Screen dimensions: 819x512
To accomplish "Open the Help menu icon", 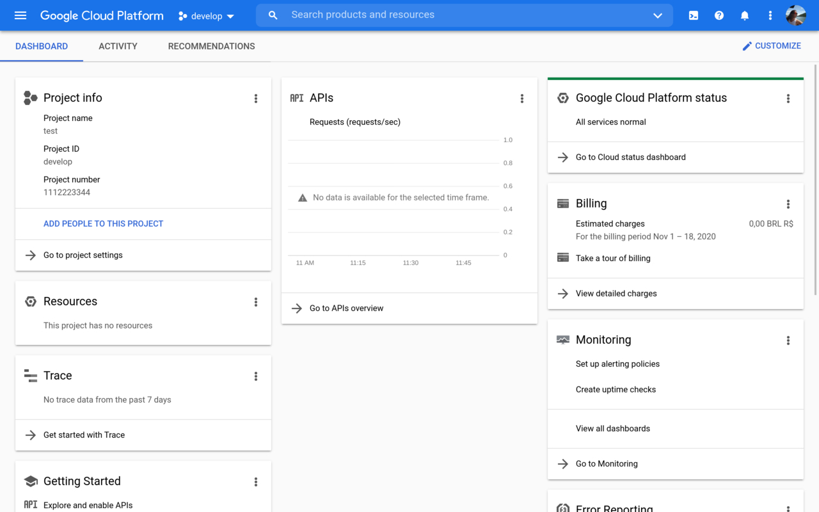I will [x=719, y=15].
